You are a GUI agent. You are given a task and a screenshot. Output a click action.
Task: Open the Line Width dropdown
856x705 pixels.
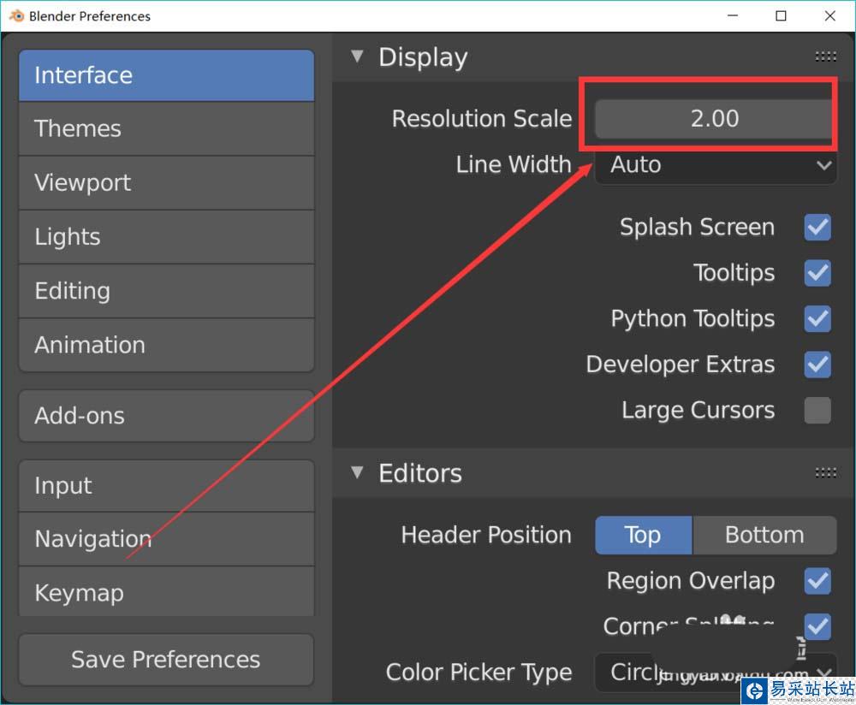(x=715, y=165)
